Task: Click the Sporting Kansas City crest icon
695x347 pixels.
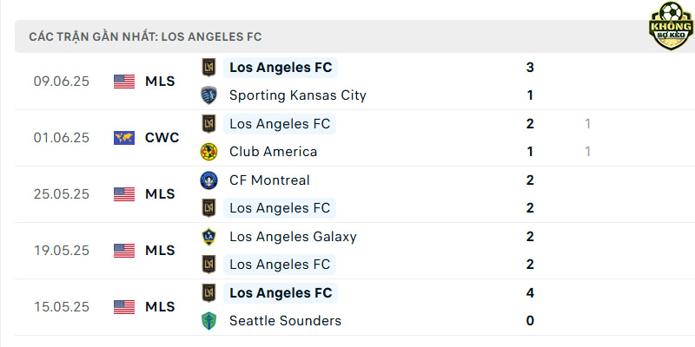Action: pyautogui.click(x=208, y=95)
